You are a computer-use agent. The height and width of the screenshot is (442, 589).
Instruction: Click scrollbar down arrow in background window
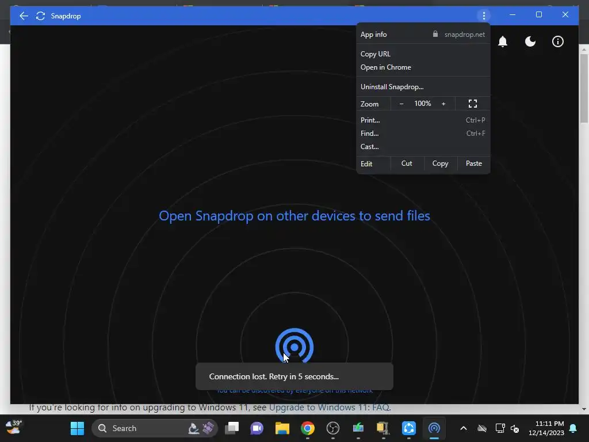(584, 409)
